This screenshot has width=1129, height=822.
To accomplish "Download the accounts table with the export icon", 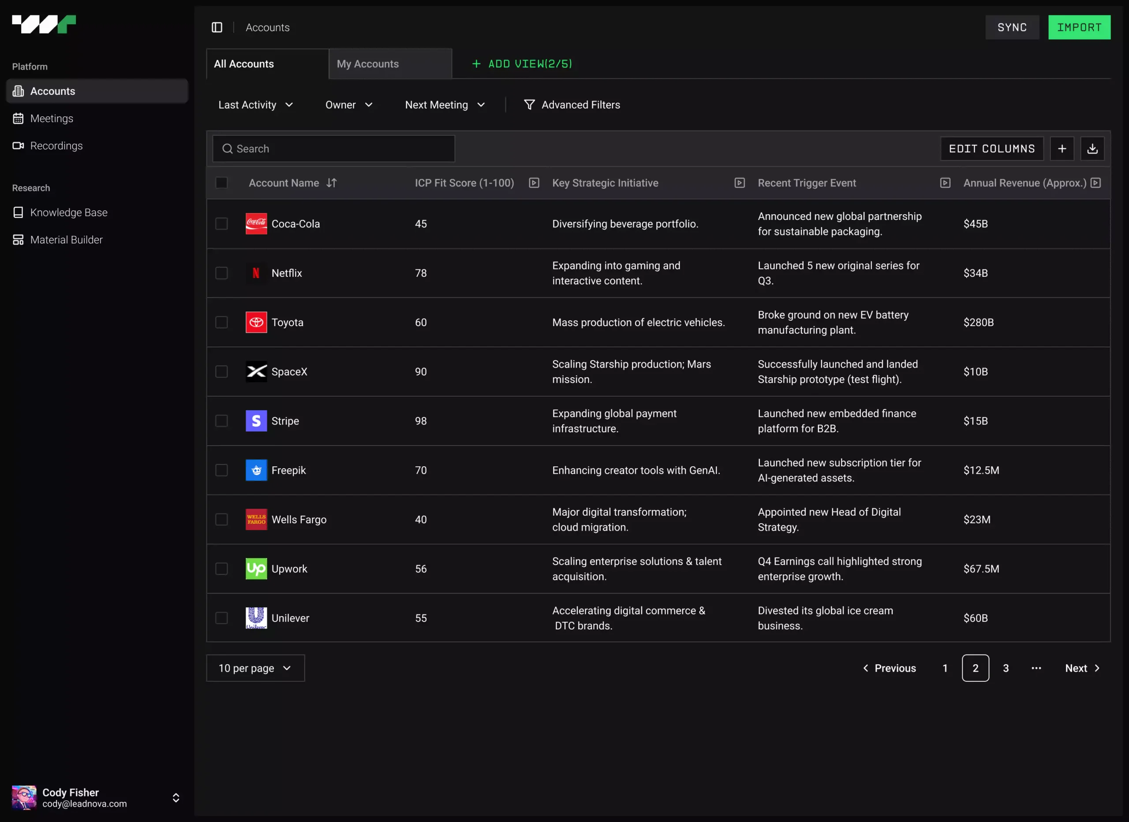I will [x=1092, y=149].
